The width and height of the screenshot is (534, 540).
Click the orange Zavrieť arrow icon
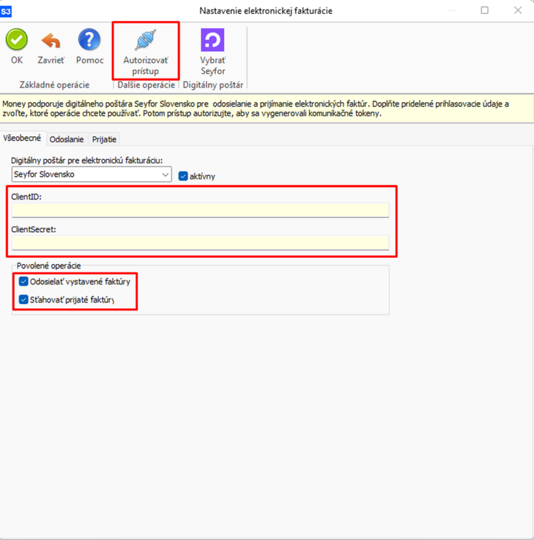(51, 40)
